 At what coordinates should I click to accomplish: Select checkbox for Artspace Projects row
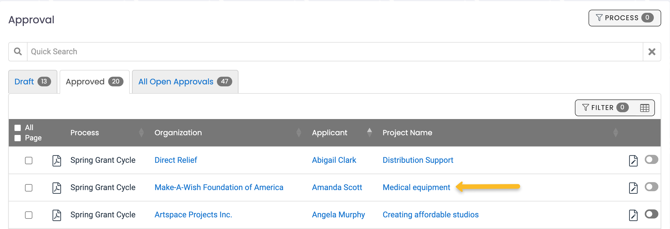29,215
